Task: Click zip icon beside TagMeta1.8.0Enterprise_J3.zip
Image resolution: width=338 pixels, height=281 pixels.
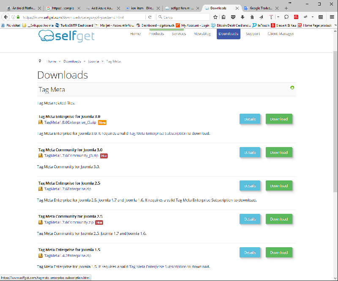Action: coord(40,122)
